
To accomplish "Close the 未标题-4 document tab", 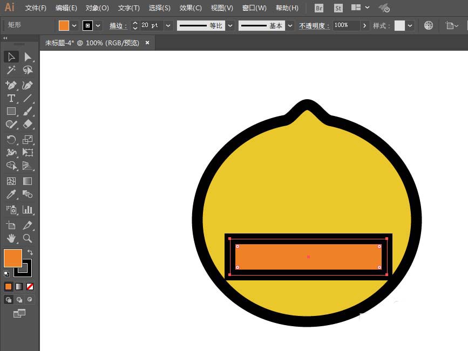I will point(147,43).
